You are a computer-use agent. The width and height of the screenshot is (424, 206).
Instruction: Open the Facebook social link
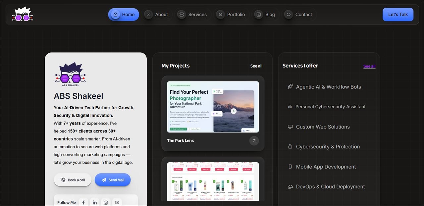click(x=83, y=202)
